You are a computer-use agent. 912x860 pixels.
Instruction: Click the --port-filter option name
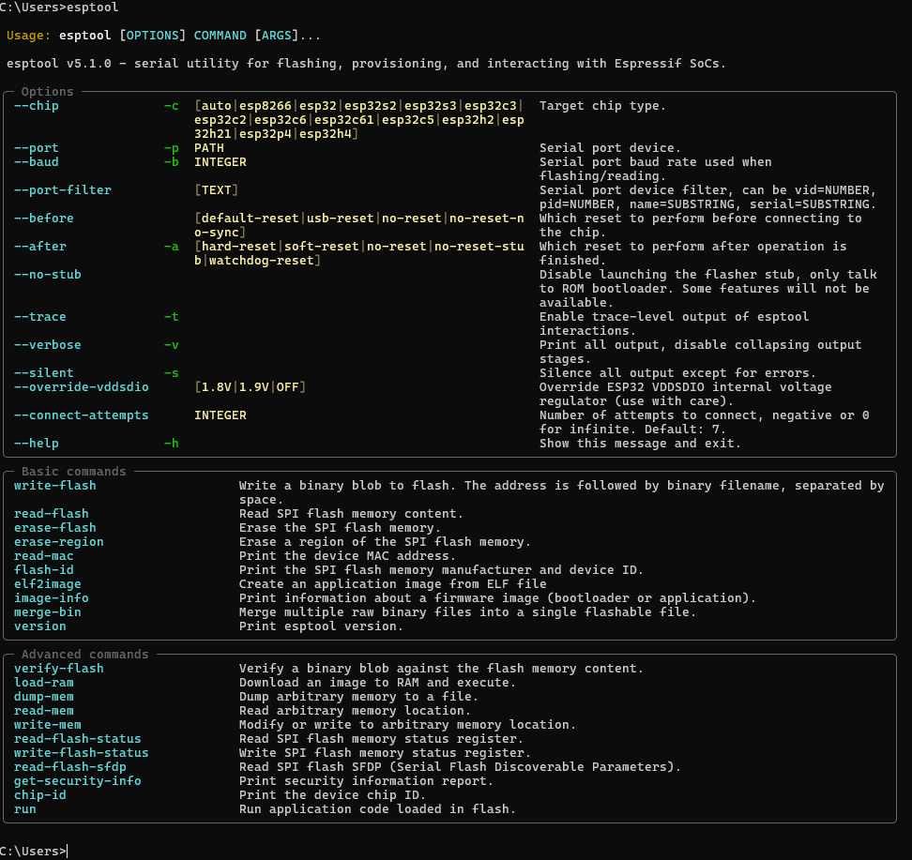tap(62, 190)
